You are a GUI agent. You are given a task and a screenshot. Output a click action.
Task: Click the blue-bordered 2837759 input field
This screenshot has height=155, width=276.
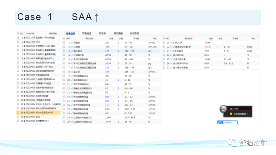click(230, 123)
